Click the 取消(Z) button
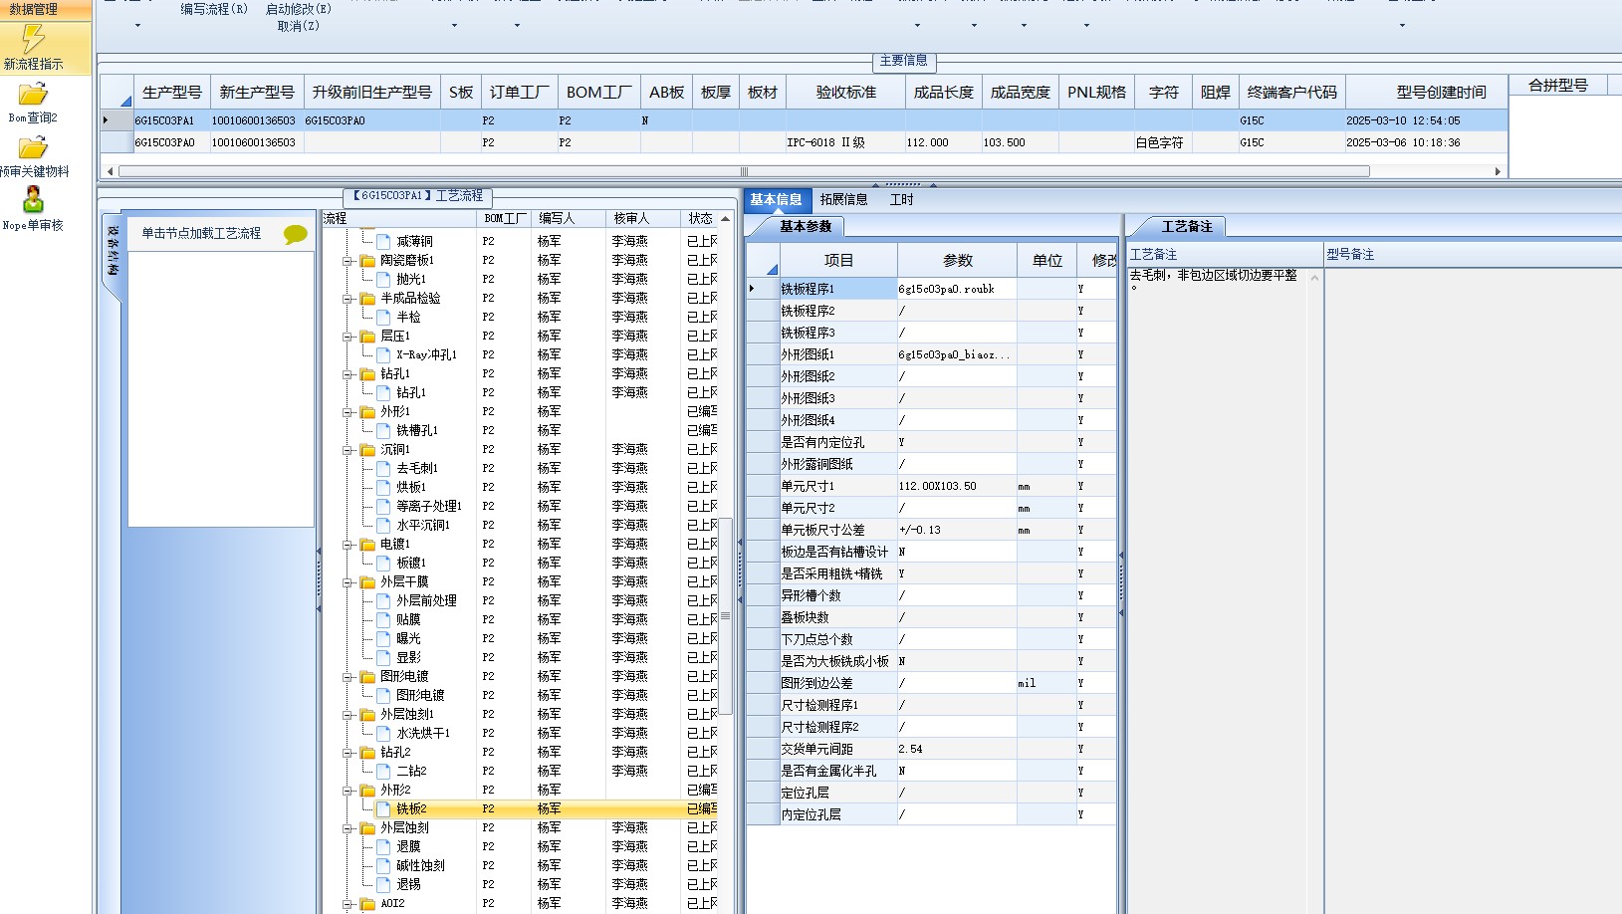Viewport: 1622px width, 914px height. point(299,26)
